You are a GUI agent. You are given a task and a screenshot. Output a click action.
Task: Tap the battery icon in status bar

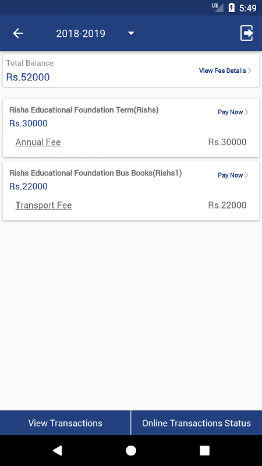[x=231, y=8]
